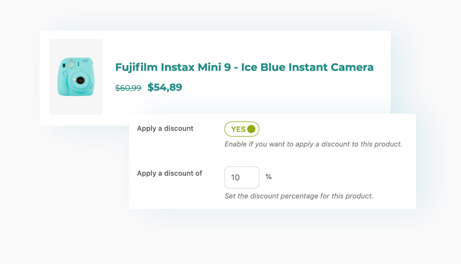The image size is (461, 264).
Task: Click the percent symbol beside the input
Action: coord(269,177)
